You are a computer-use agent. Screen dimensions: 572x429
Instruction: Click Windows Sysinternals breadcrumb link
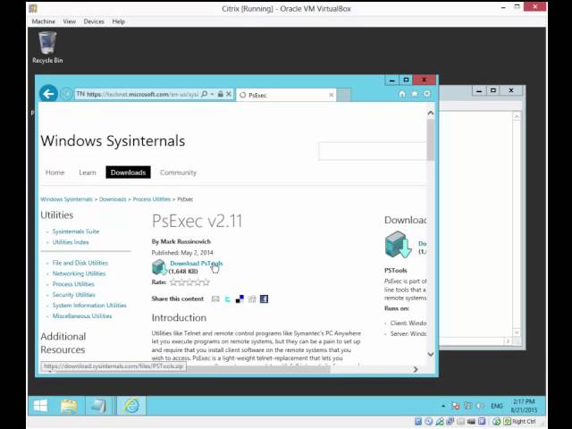66,199
